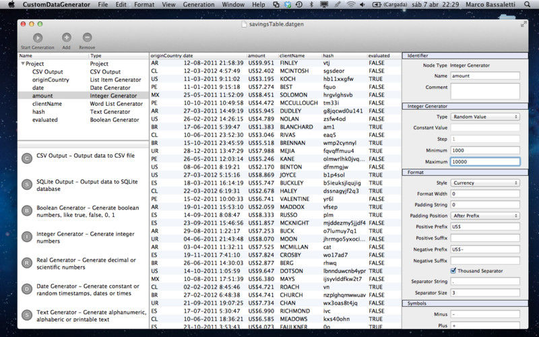This screenshot has width=539, height=337.
Task: Click the Separator String input field
Action: [485, 281]
